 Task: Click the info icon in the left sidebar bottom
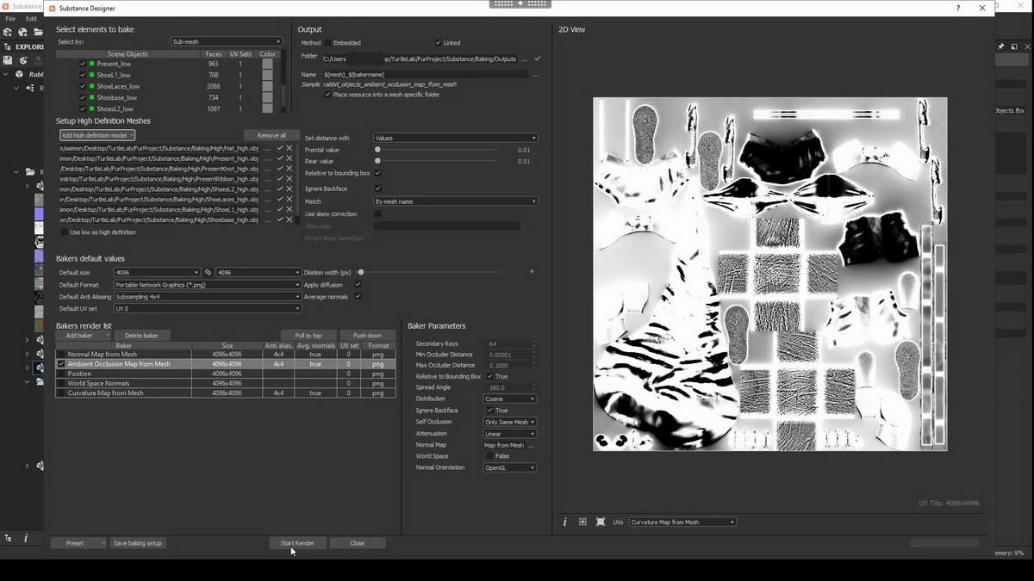pos(26,538)
